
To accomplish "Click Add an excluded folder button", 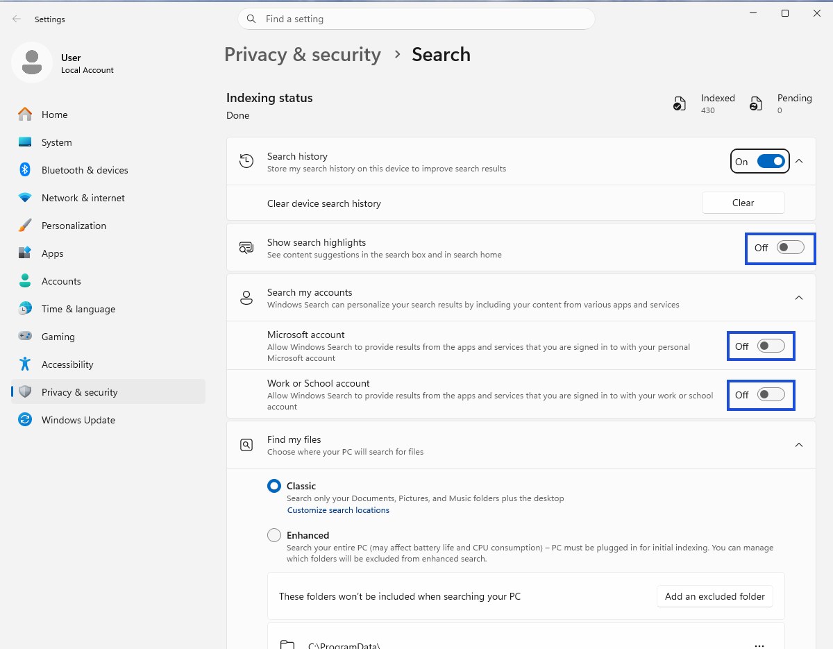I will point(715,596).
